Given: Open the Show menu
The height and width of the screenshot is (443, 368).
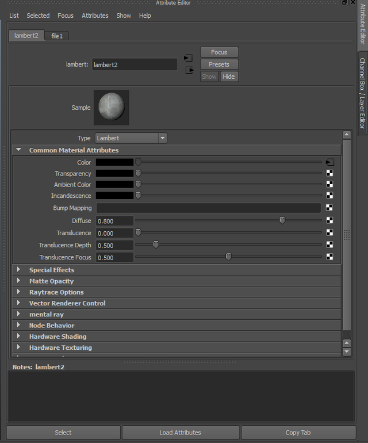Looking at the screenshot, I should point(124,16).
